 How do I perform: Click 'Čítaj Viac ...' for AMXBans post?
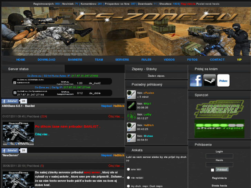point(116,117)
